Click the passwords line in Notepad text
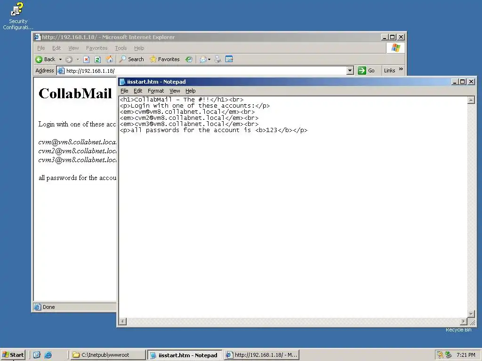This screenshot has width=482, height=361. click(214, 130)
